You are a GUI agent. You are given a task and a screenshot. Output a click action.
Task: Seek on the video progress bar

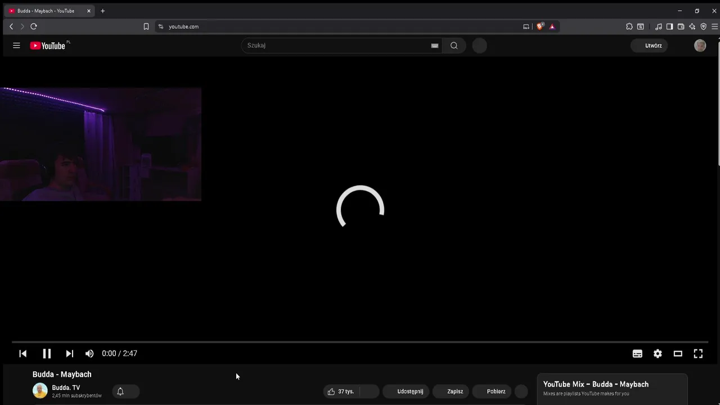pos(360,341)
